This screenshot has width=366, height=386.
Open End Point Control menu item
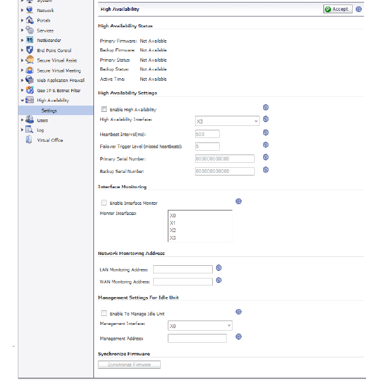pyautogui.click(x=54, y=50)
